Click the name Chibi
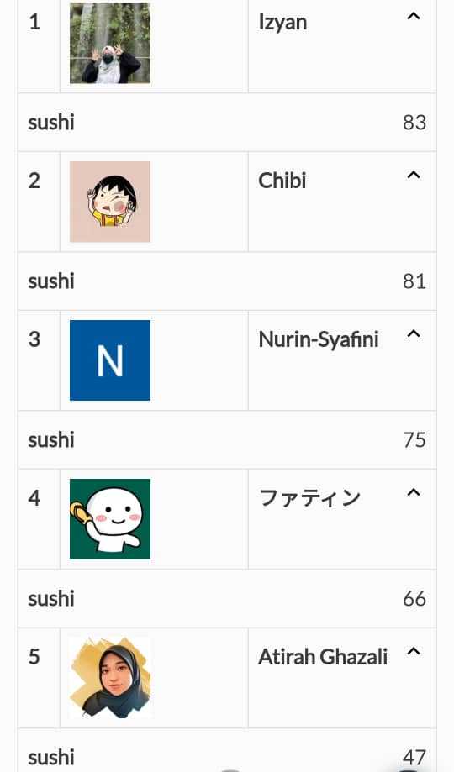The width and height of the screenshot is (454, 772). [282, 181]
